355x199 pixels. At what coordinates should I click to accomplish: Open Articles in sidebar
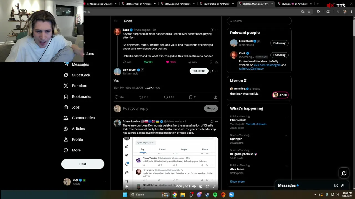click(x=74, y=129)
